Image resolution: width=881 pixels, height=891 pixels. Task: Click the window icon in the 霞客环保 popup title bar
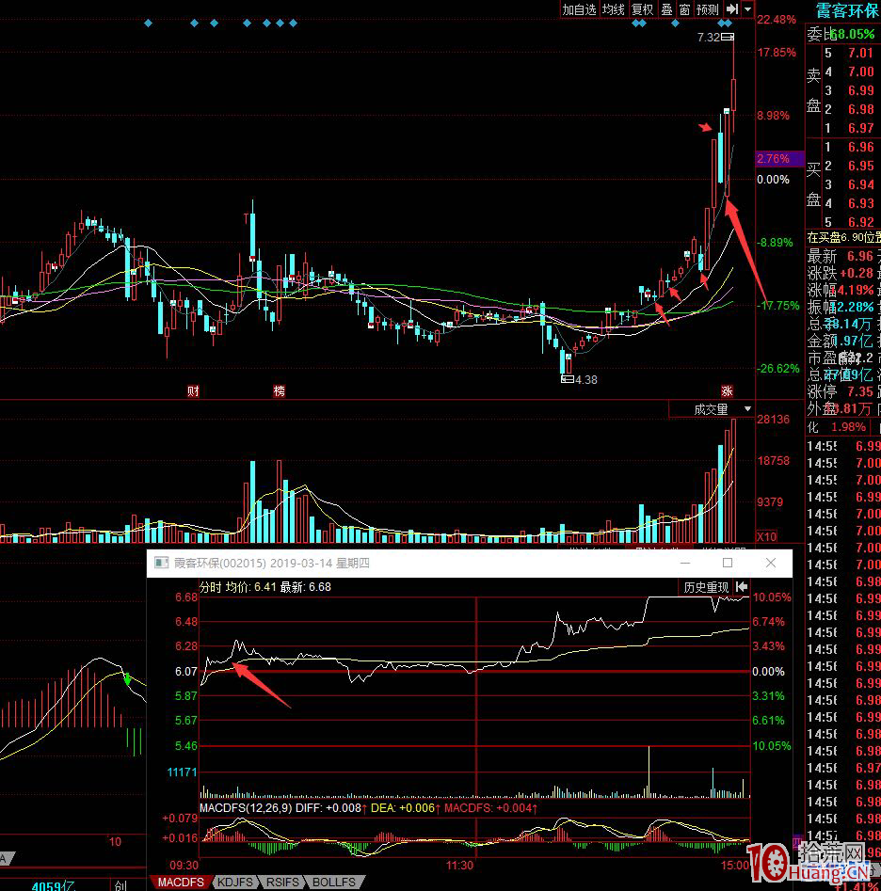coord(161,563)
